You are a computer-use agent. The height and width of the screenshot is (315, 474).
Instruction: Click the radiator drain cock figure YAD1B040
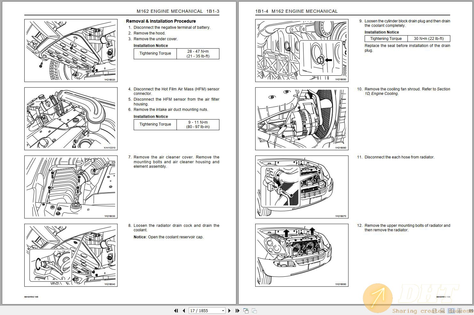71,255
